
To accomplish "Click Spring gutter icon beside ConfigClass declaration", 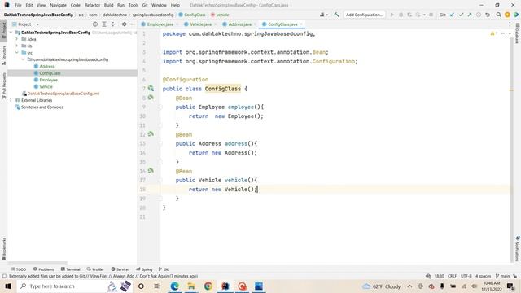I will point(151,89).
